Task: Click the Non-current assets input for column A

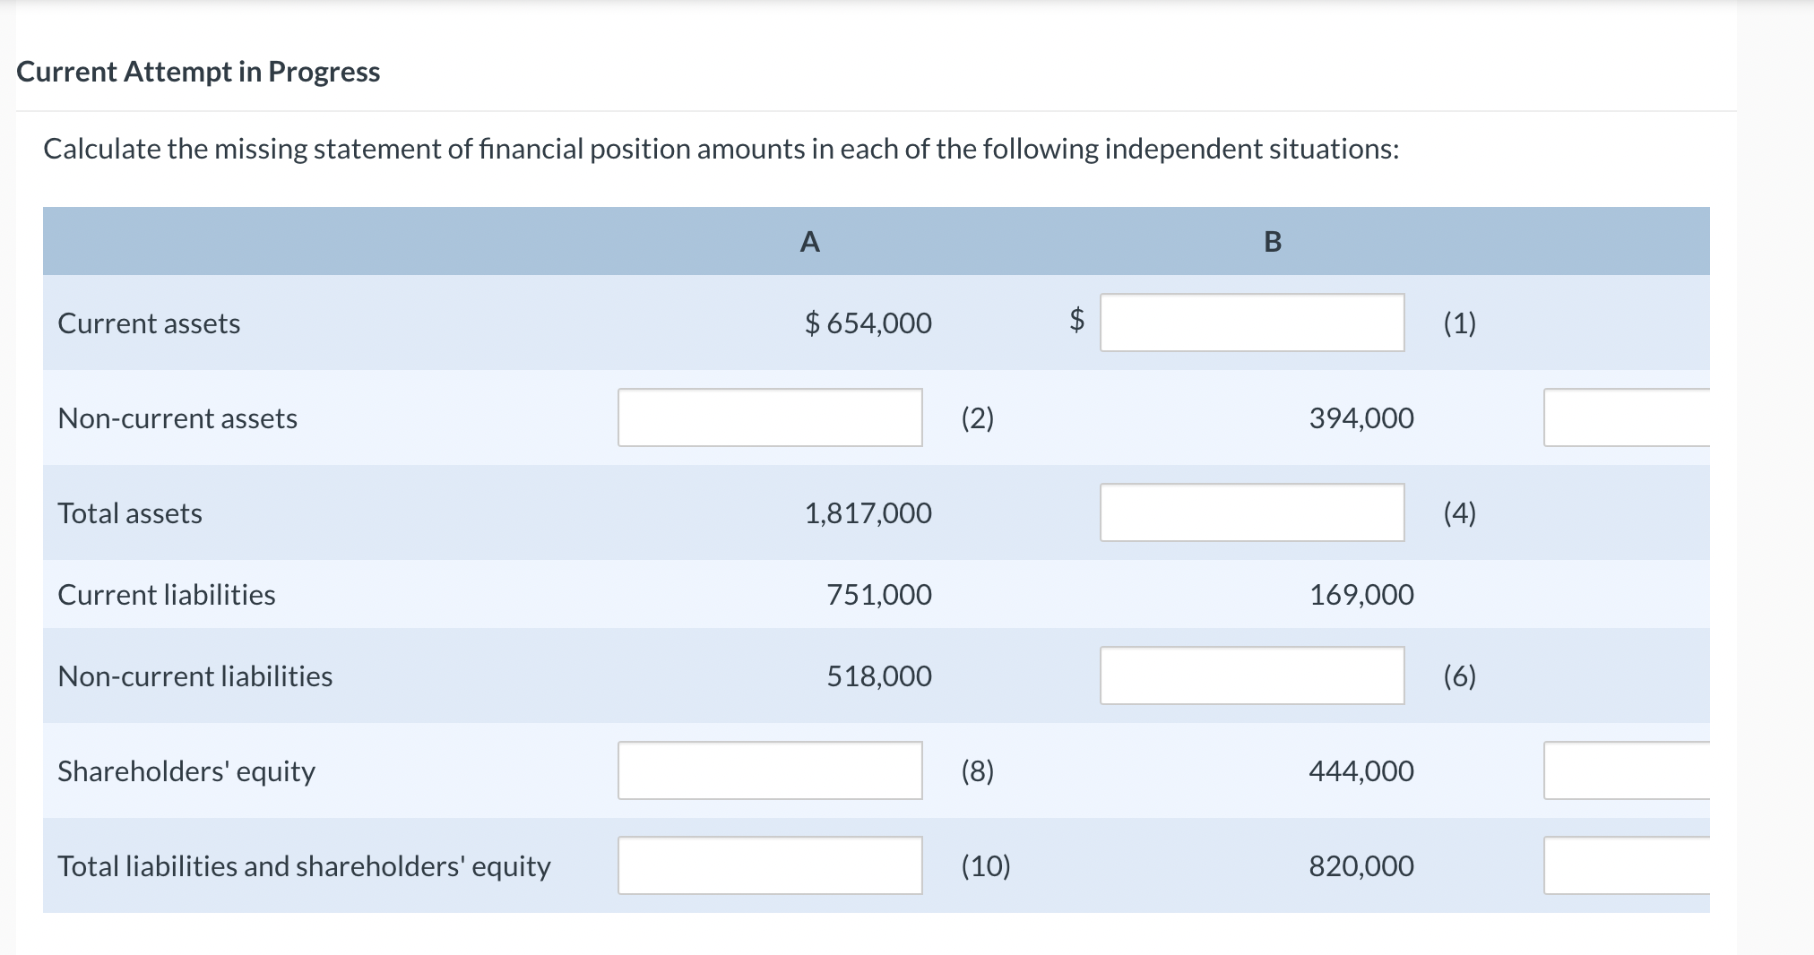Action: (x=770, y=417)
